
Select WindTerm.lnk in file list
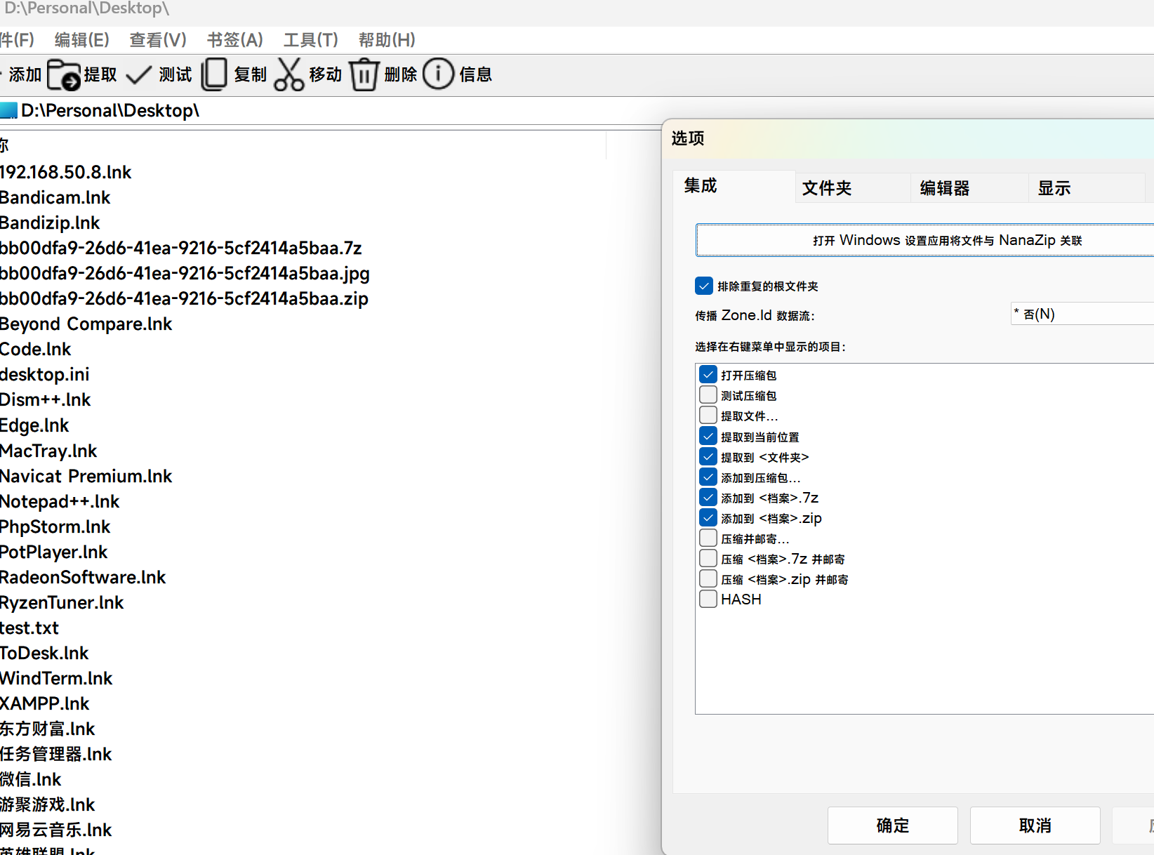point(56,678)
